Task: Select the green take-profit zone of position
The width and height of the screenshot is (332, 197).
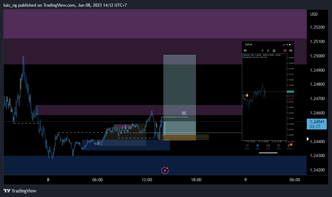Action: 179,94
